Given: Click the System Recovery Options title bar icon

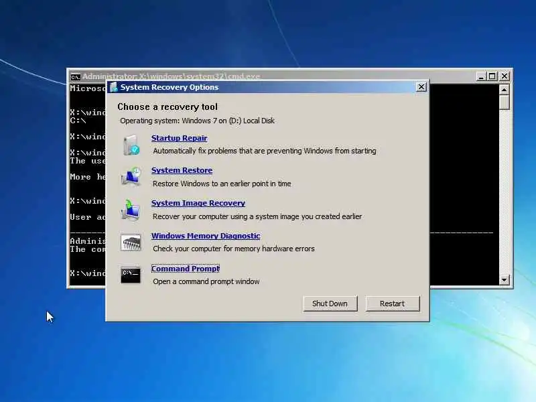Looking at the screenshot, I should click(x=113, y=87).
